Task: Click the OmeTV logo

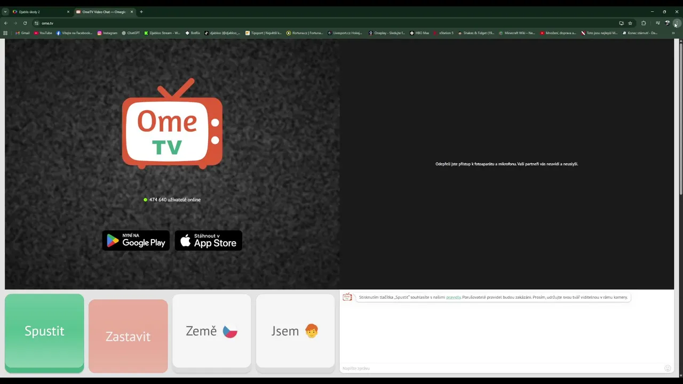Action: (x=172, y=124)
